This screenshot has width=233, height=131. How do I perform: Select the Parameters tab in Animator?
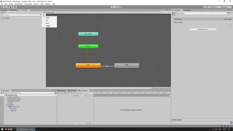coord(11,12)
